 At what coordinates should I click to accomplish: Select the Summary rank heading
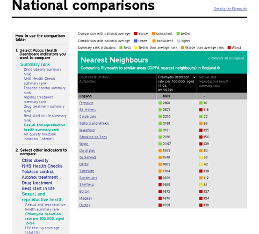coord(35,64)
